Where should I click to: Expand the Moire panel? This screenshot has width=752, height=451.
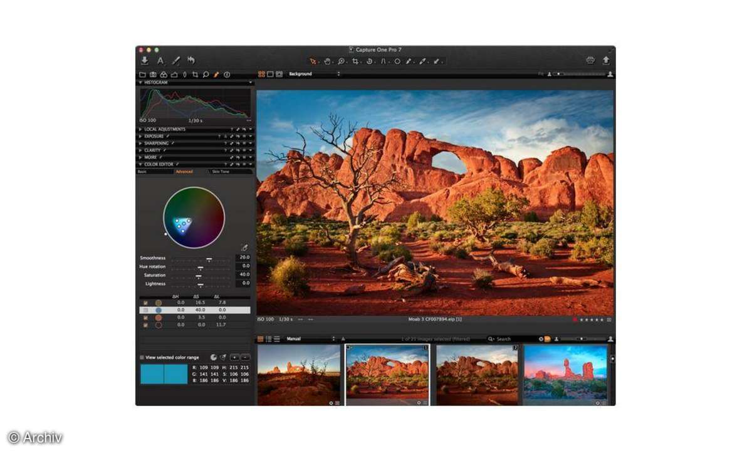point(140,157)
